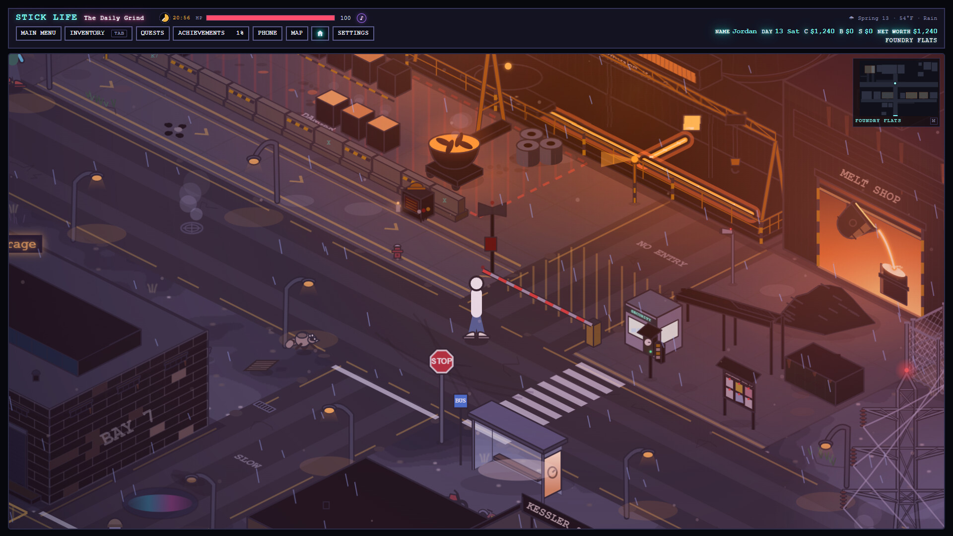
Task: Click the minimap M key icon
Action: (933, 121)
